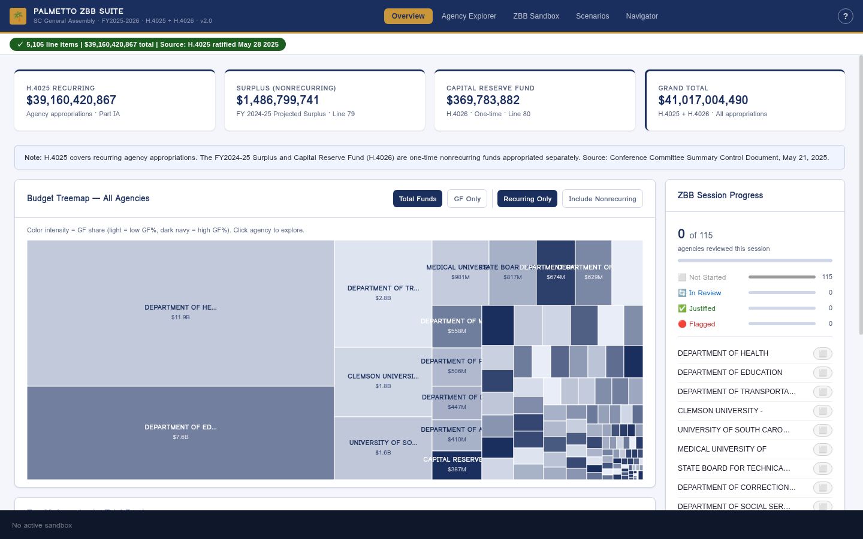Viewport: 863px width, 539px height.
Task: Select Include Nonrecurring filter
Action: [x=602, y=199]
